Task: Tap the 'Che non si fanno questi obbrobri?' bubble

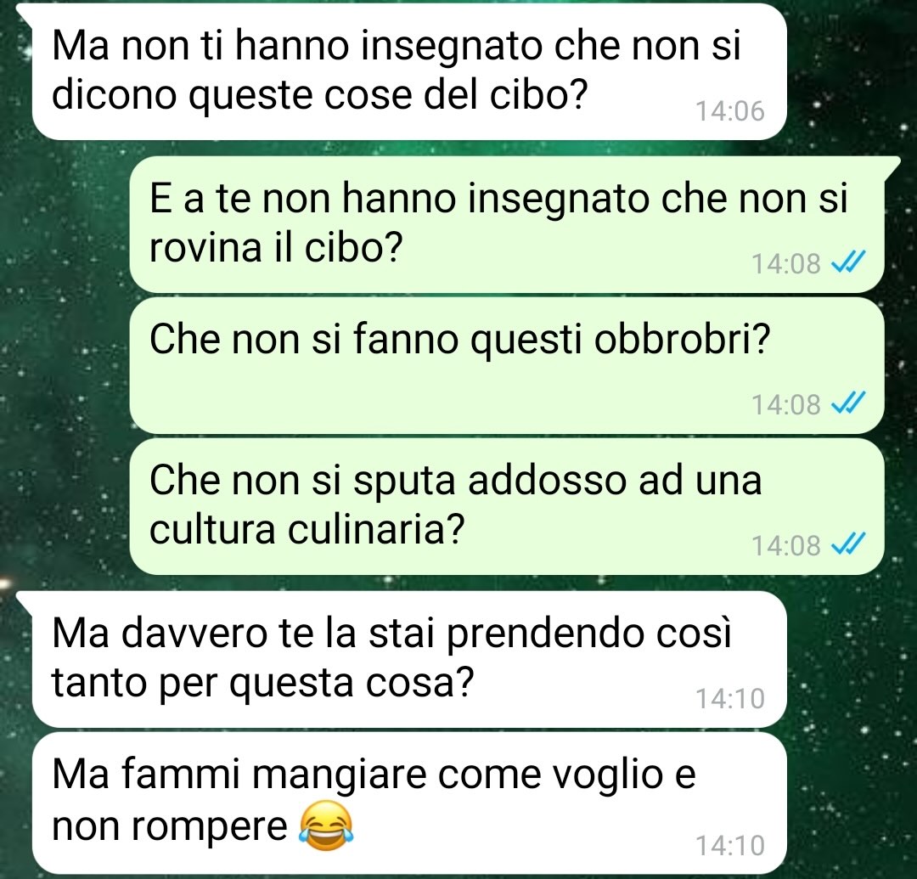Action: point(506,366)
